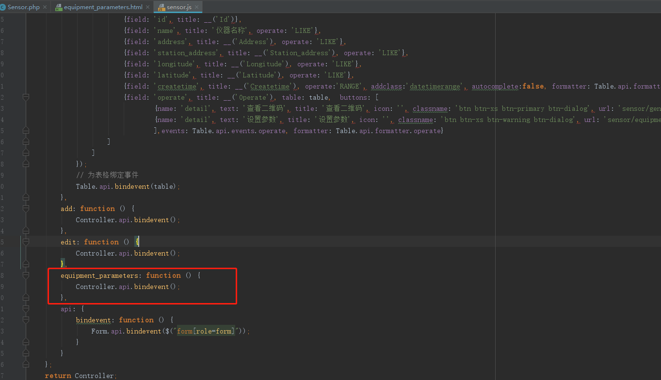The width and height of the screenshot is (661, 380).
Task: Click the 'latitude' field name
Action: (x=173, y=75)
